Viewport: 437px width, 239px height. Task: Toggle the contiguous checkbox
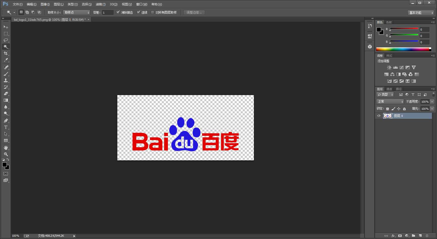click(x=138, y=12)
